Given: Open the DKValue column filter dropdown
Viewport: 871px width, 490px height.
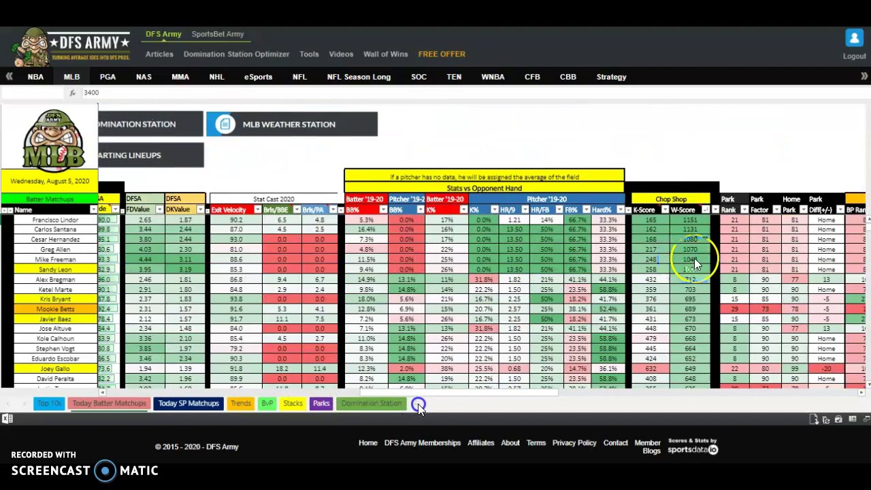Looking at the screenshot, I should pyautogui.click(x=201, y=210).
